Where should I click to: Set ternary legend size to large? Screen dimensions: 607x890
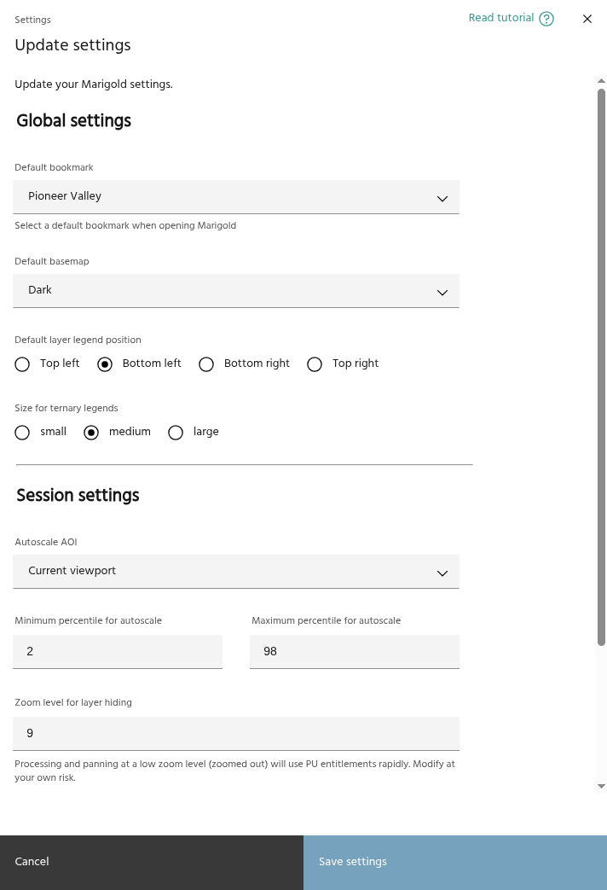[x=176, y=433]
